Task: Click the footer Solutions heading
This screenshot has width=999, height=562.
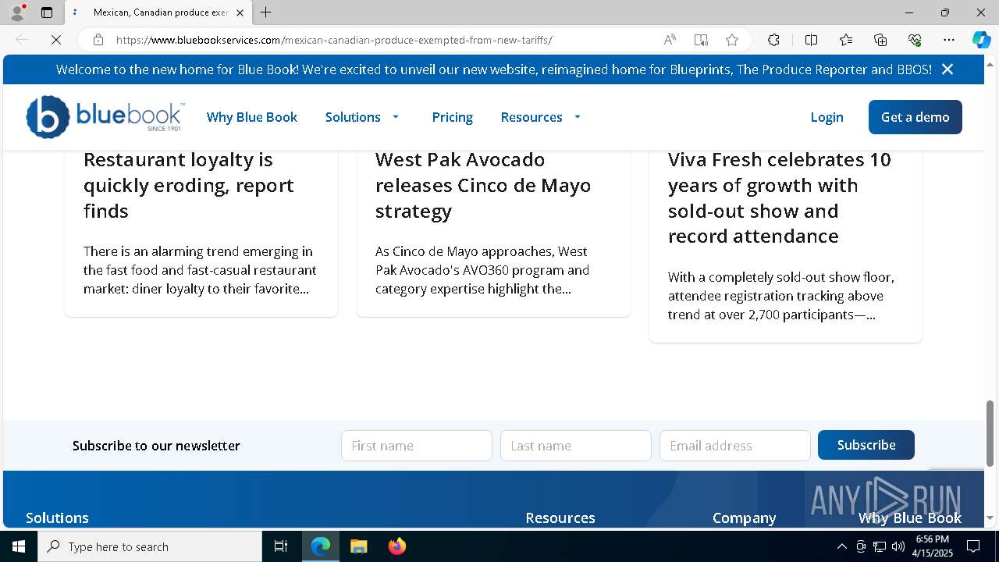Action: coord(57,518)
